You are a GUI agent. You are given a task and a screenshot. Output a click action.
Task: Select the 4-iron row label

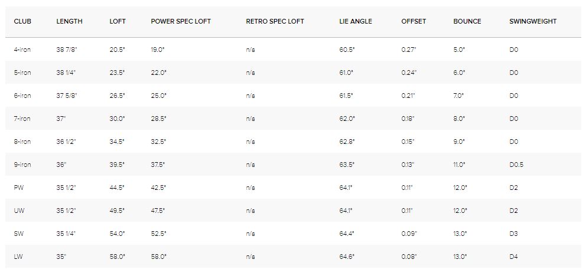pyautogui.click(x=22, y=50)
